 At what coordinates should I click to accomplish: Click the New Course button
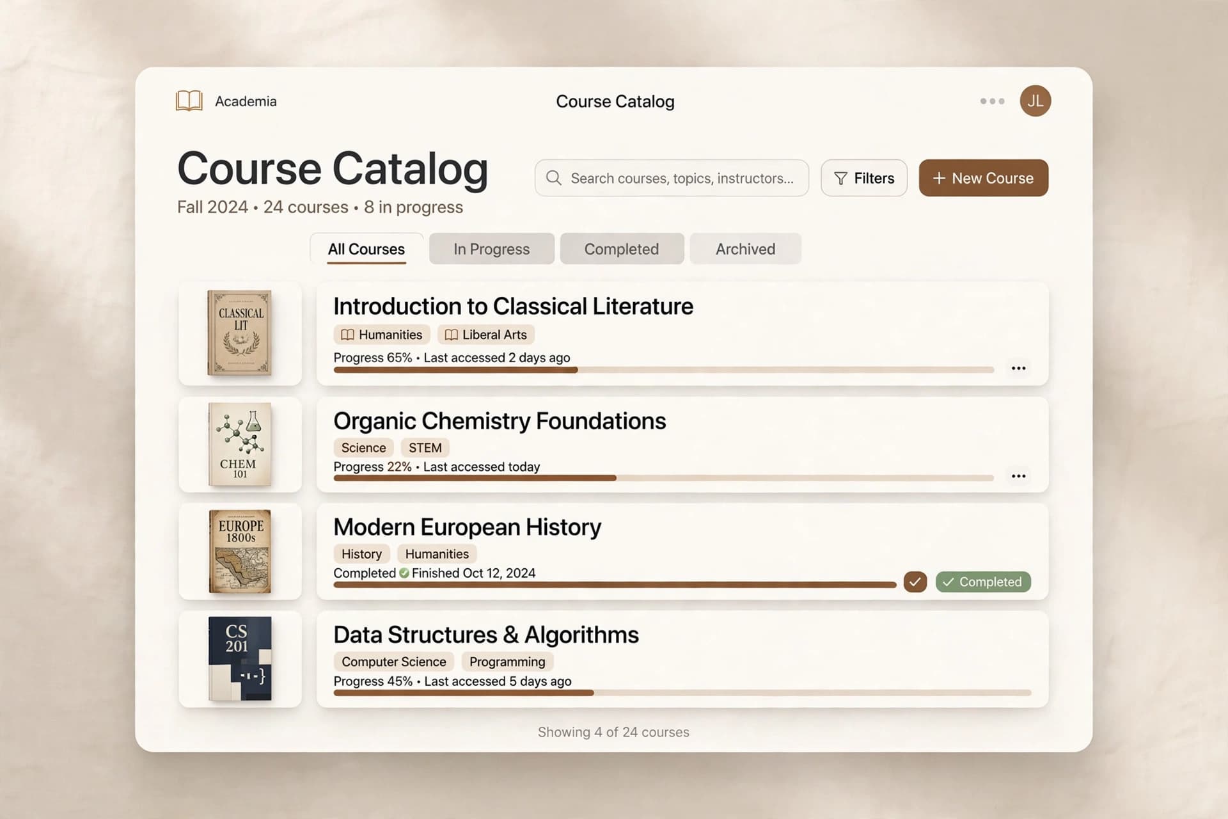[x=983, y=178]
